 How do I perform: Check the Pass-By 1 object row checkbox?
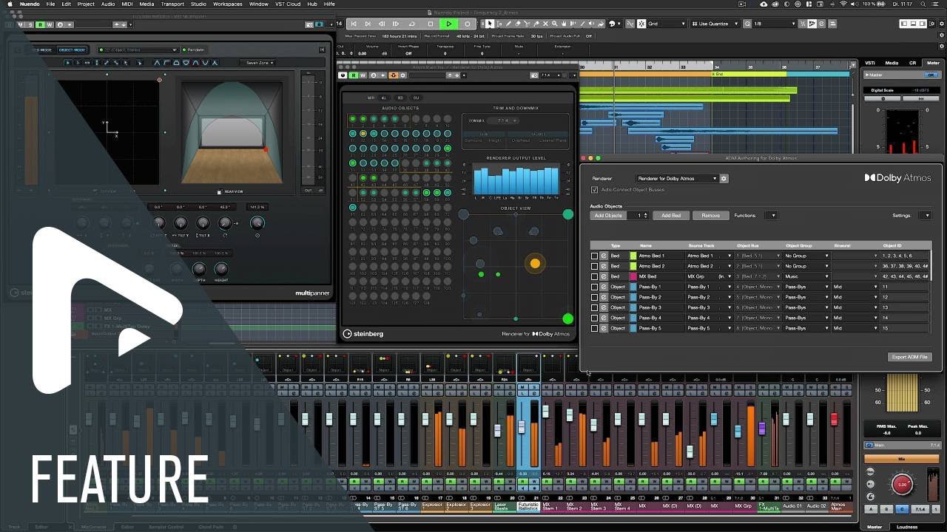tap(594, 287)
